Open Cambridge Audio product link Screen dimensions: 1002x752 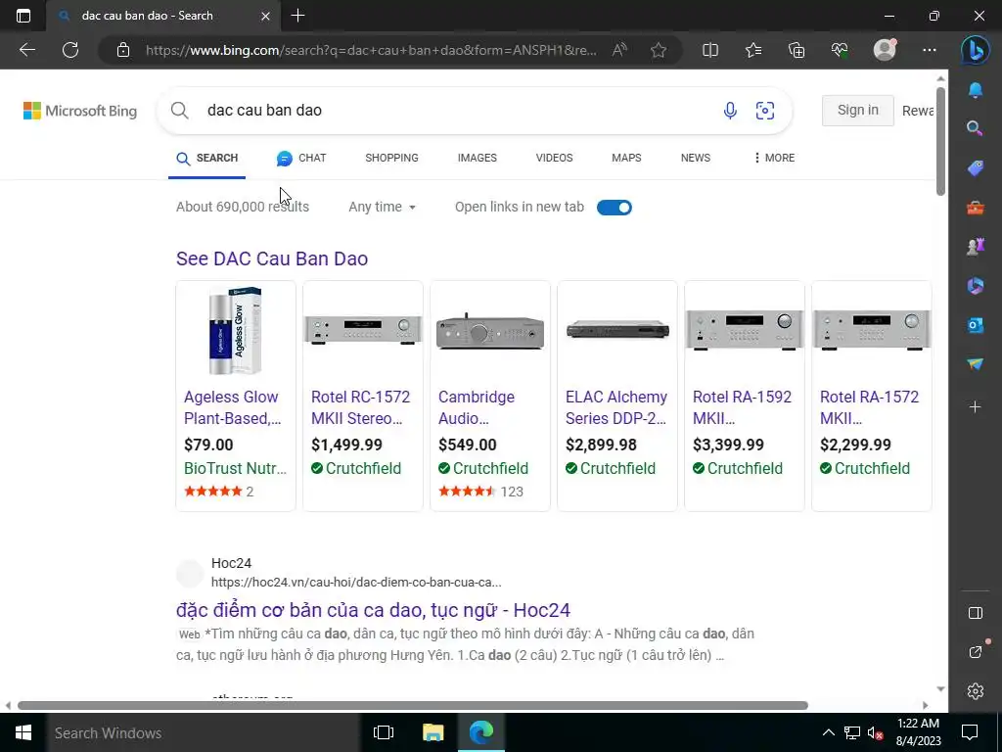pyautogui.click(x=477, y=407)
